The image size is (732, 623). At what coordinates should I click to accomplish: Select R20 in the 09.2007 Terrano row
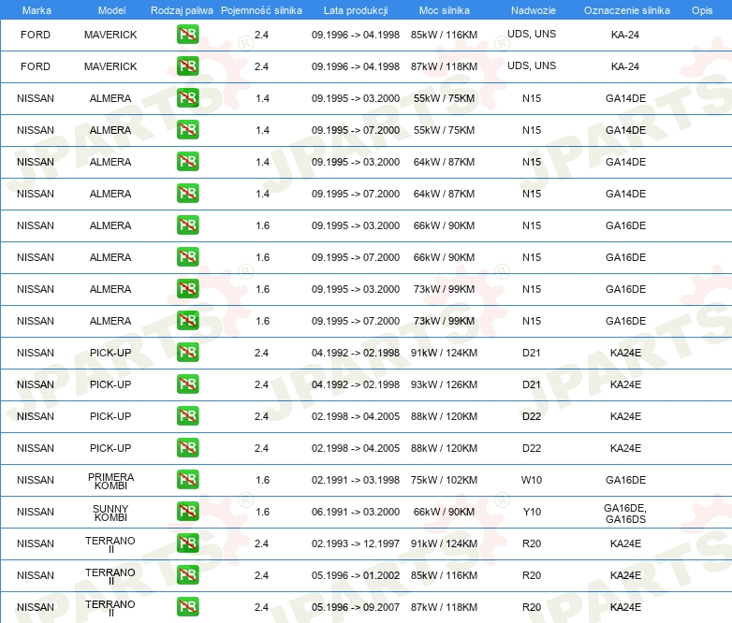[x=532, y=607]
